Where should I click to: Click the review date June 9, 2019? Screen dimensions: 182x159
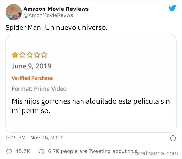(x=31, y=66)
